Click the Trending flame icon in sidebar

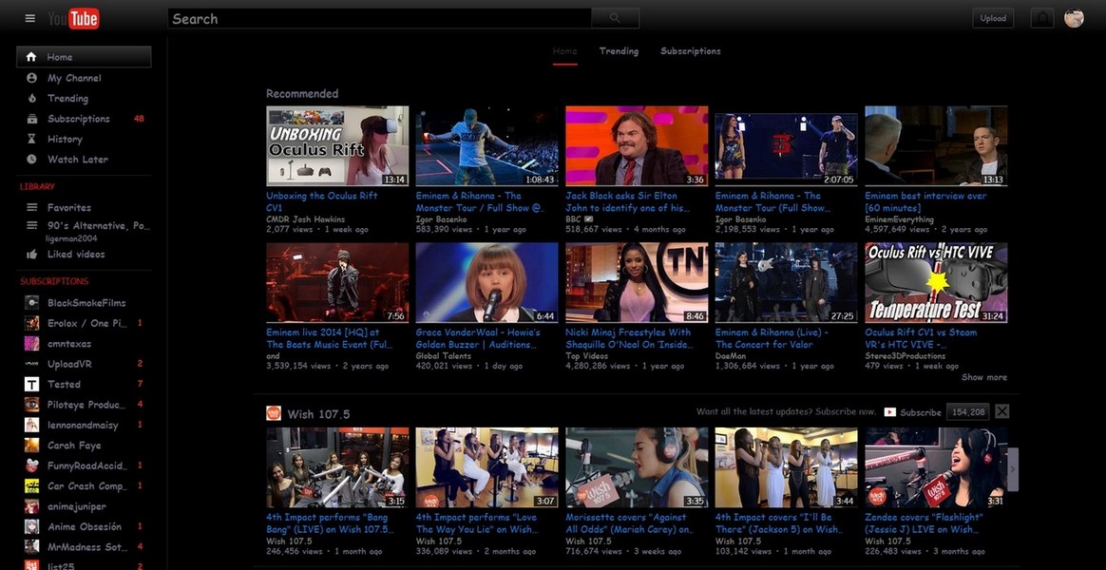click(31, 98)
